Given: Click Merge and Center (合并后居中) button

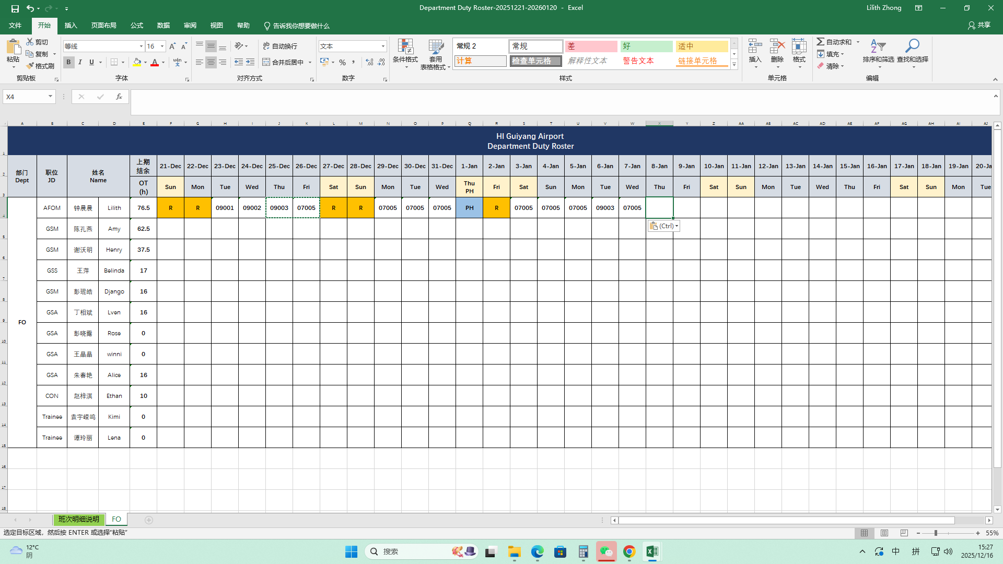Looking at the screenshot, I should coord(283,62).
